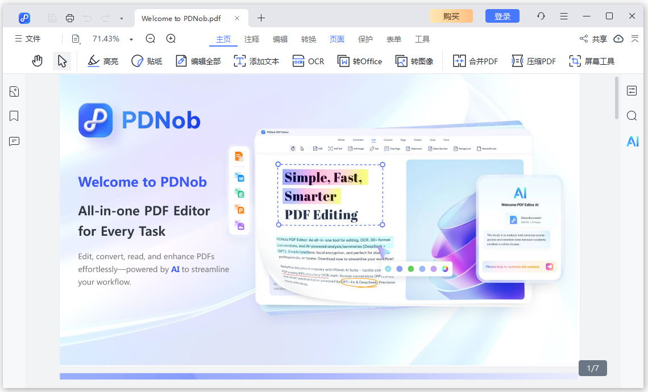This screenshot has width=648, height=392.
Task: Click the vertical scrollbar thumb
Action: tap(617, 98)
